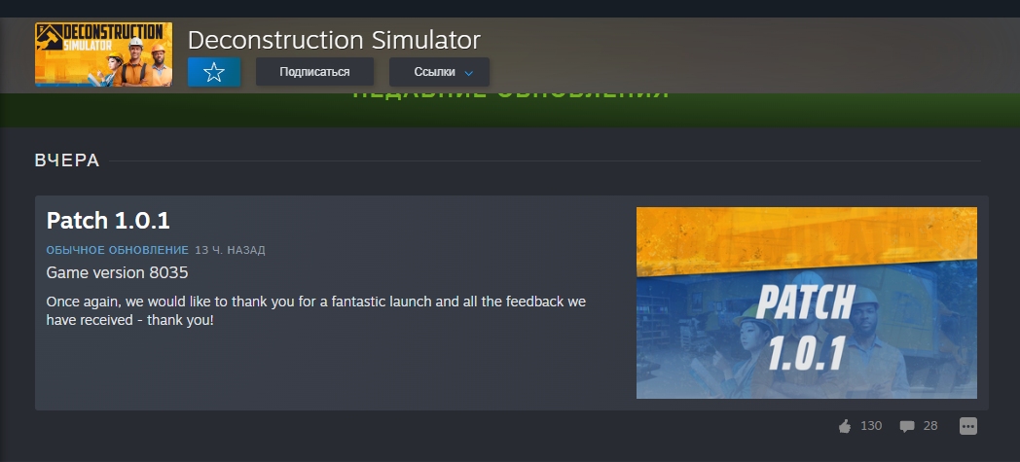The image size is (1020, 462).
Task: Open the three-dots more options menu
Action: point(968,426)
